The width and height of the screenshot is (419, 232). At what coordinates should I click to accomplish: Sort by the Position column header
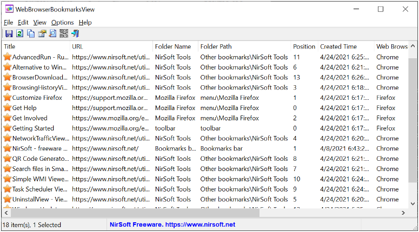coord(304,46)
